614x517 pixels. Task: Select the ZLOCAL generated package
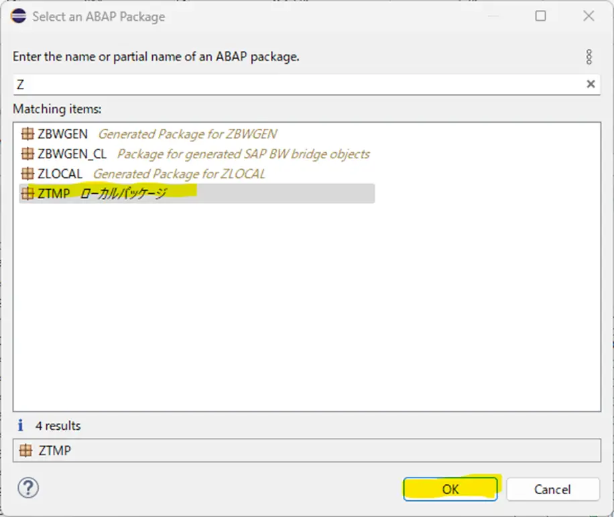point(143,174)
